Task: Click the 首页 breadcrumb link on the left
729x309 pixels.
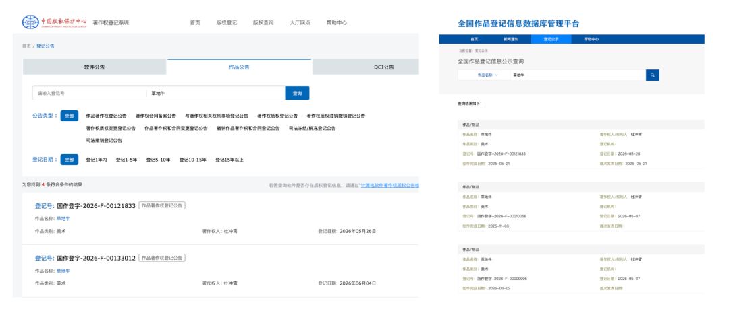Action: tap(26, 46)
